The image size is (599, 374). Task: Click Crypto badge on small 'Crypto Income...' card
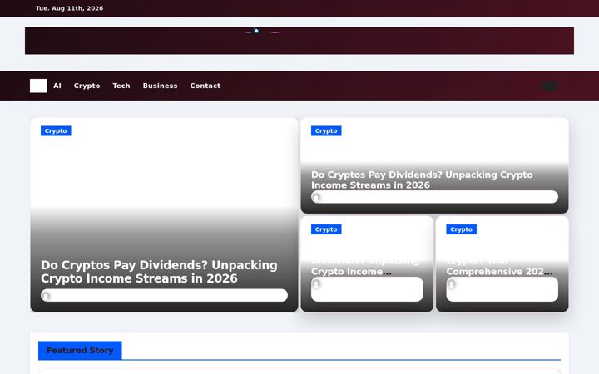pos(326,229)
